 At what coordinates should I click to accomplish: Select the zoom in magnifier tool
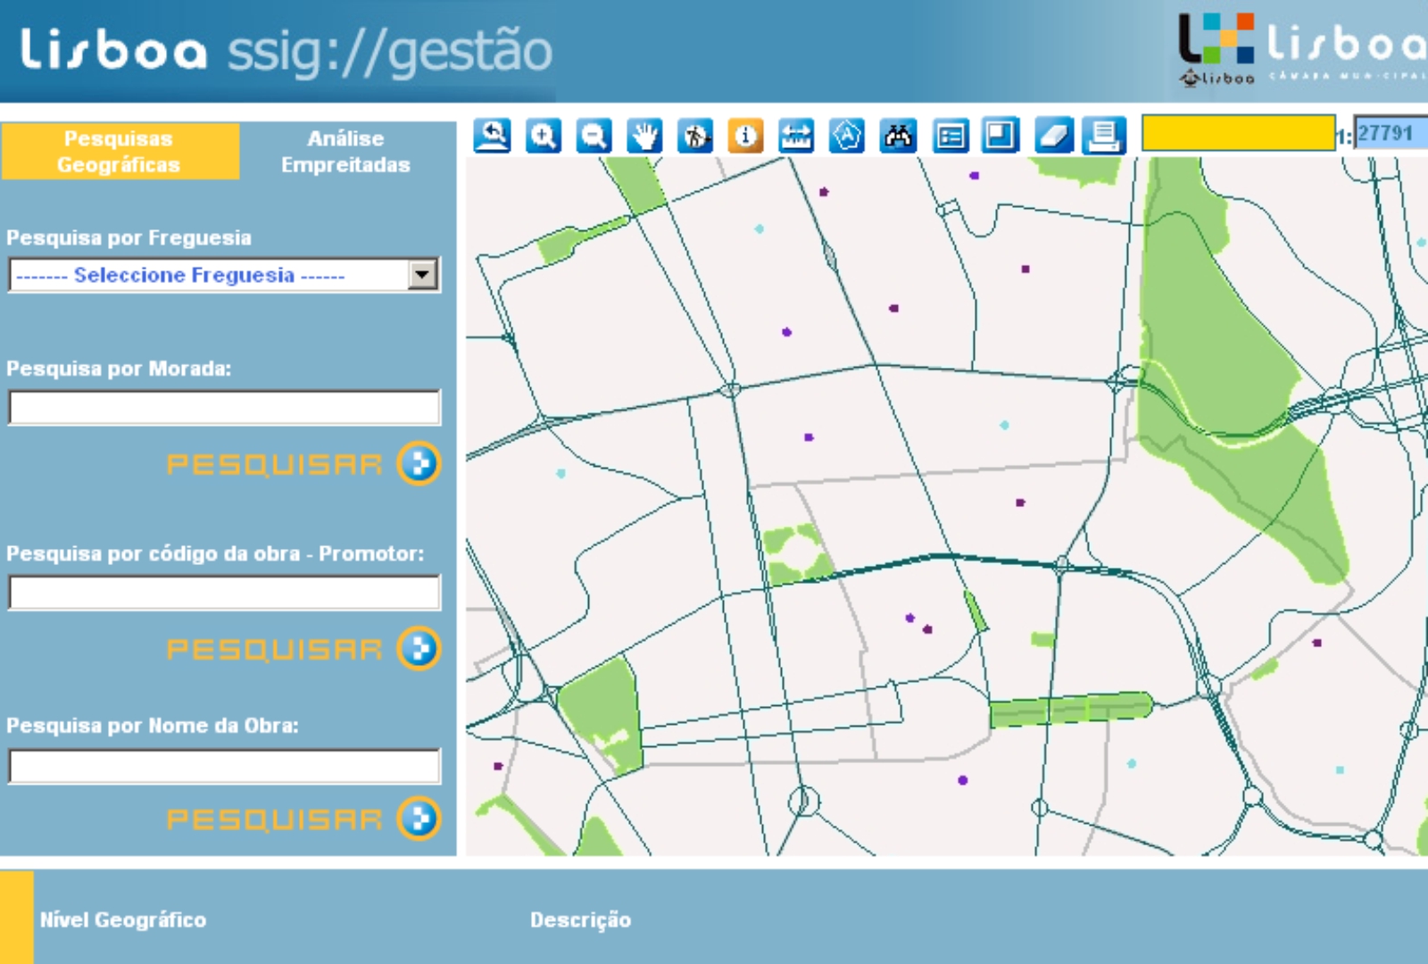[x=544, y=136]
